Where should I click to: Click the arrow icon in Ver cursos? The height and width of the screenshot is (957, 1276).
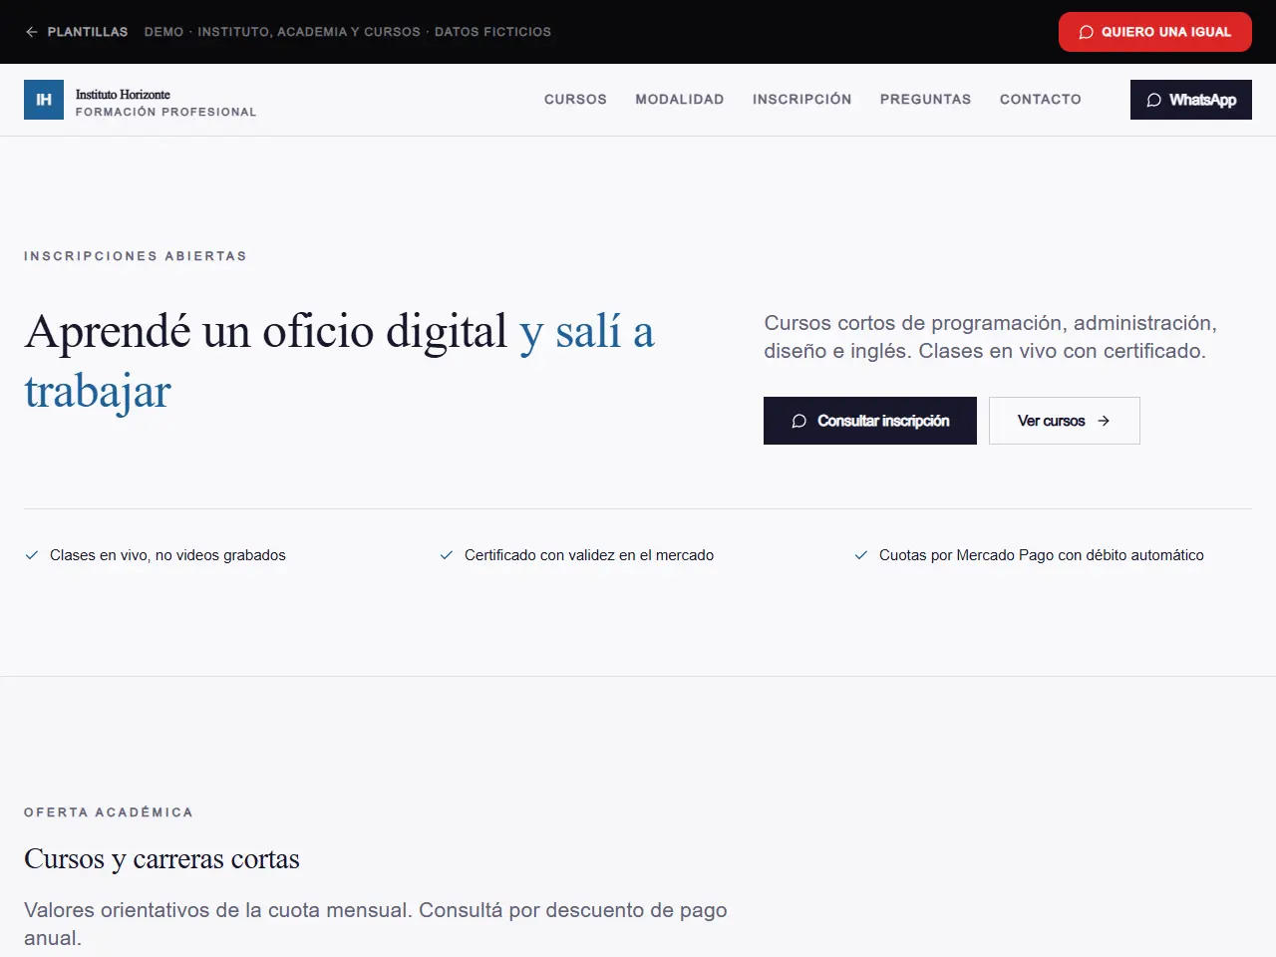tap(1104, 421)
